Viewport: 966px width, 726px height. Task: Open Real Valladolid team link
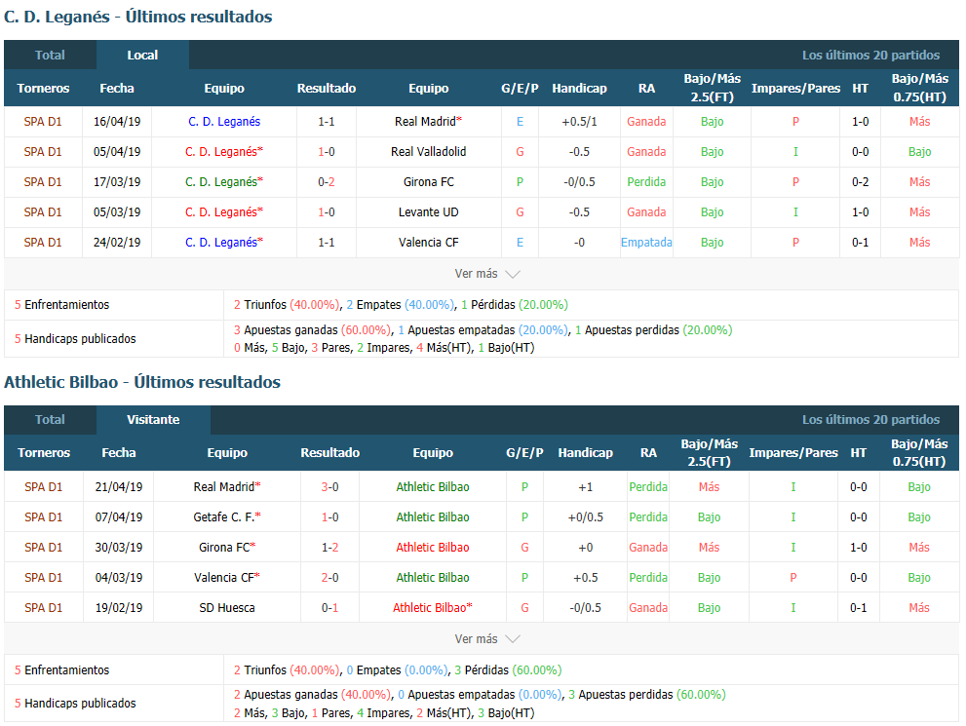click(428, 151)
